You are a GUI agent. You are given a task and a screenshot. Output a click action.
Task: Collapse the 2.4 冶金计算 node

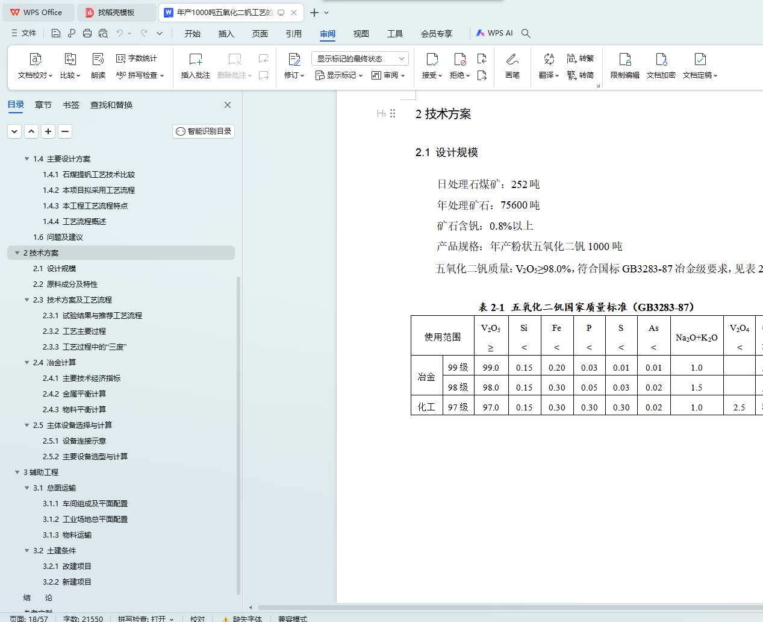(x=26, y=363)
